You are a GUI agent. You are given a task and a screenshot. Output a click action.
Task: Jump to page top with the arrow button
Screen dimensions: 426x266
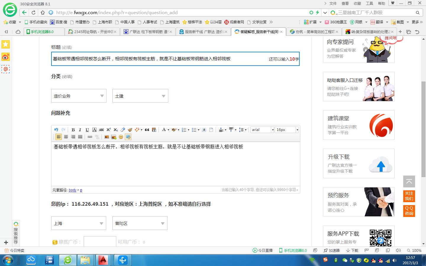pyautogui.click(x=409, y=181)
